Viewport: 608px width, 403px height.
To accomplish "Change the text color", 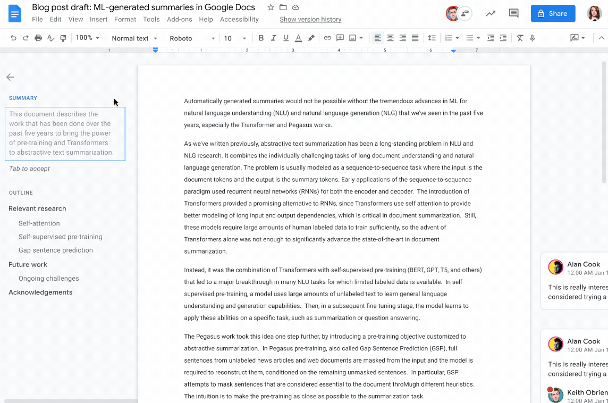I will pyautogui.click(x=298, y=38).
